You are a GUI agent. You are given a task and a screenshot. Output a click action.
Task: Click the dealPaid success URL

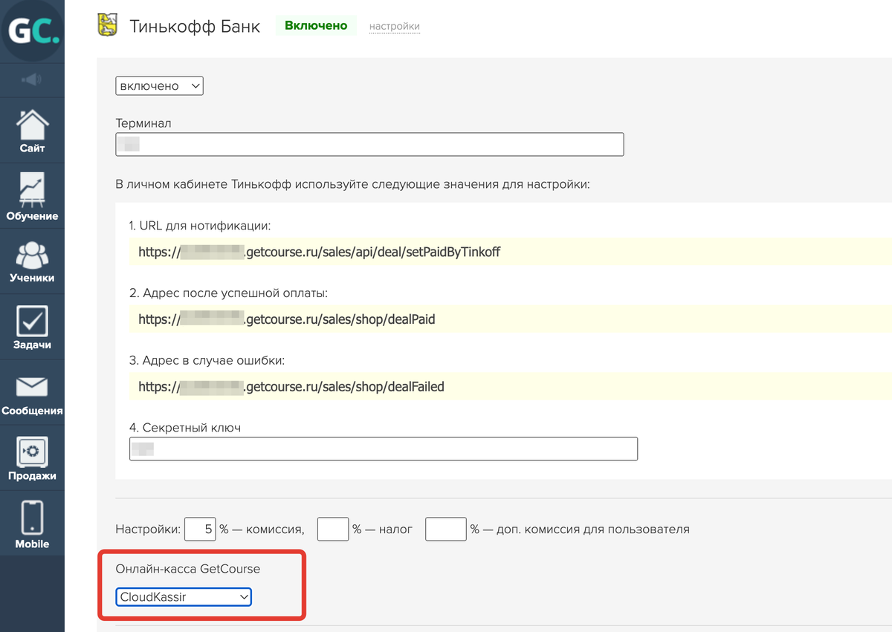click(x=287, y=319)
